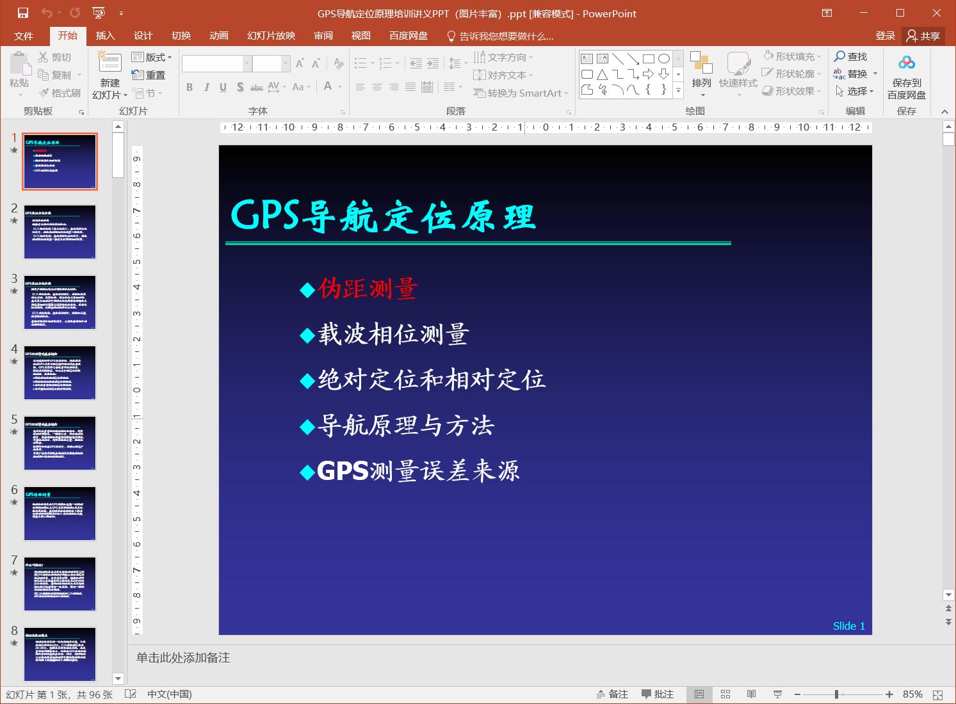
Task: Switch to reading view icon
Action: point(751,694)
